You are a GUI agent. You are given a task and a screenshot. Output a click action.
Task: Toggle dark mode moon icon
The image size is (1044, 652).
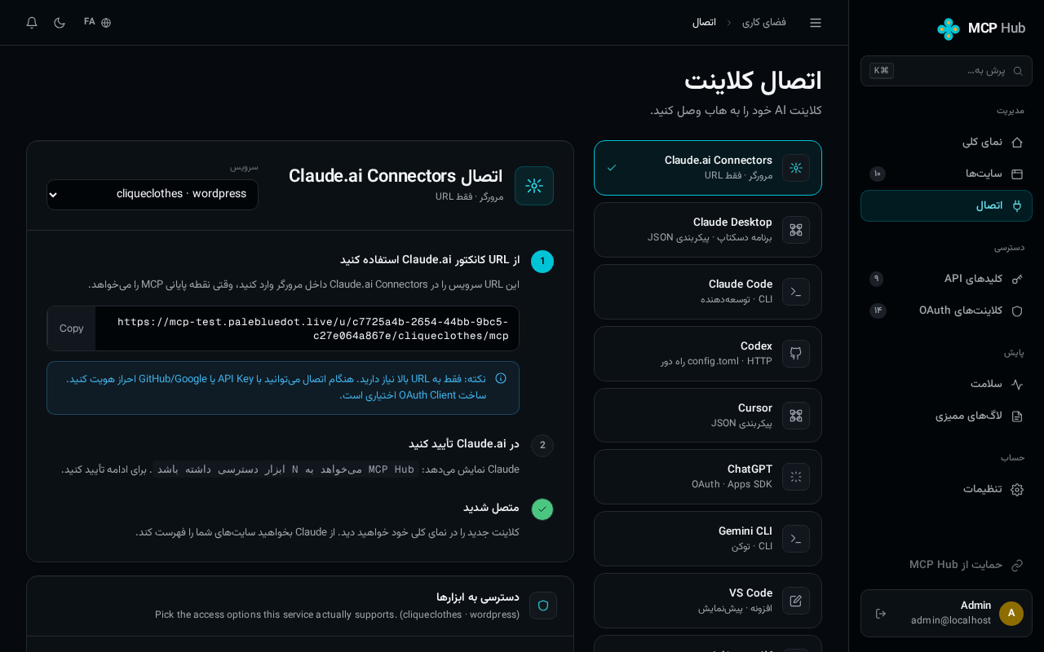(60, 23)
